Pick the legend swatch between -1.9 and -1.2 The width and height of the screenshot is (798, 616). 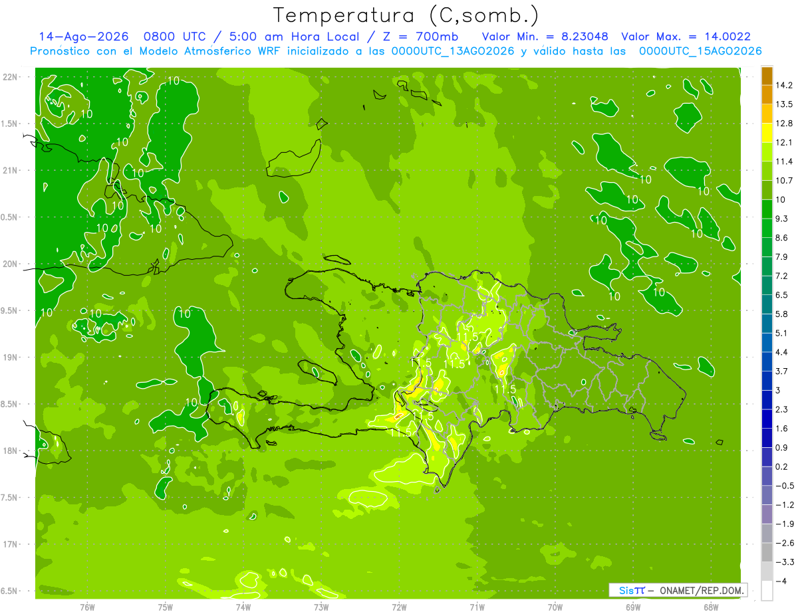point(766,514)
